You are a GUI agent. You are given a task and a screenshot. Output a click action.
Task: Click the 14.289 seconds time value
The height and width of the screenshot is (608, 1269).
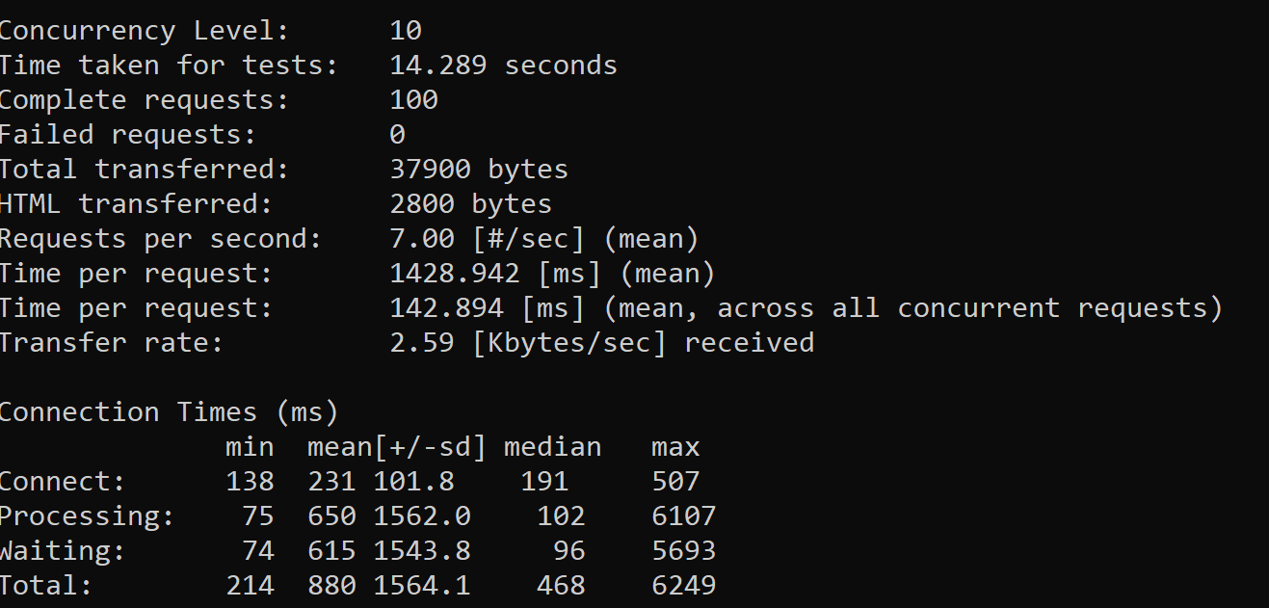[503, 66]
